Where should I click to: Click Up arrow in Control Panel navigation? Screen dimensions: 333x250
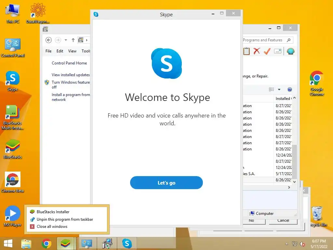coord(73,40)
